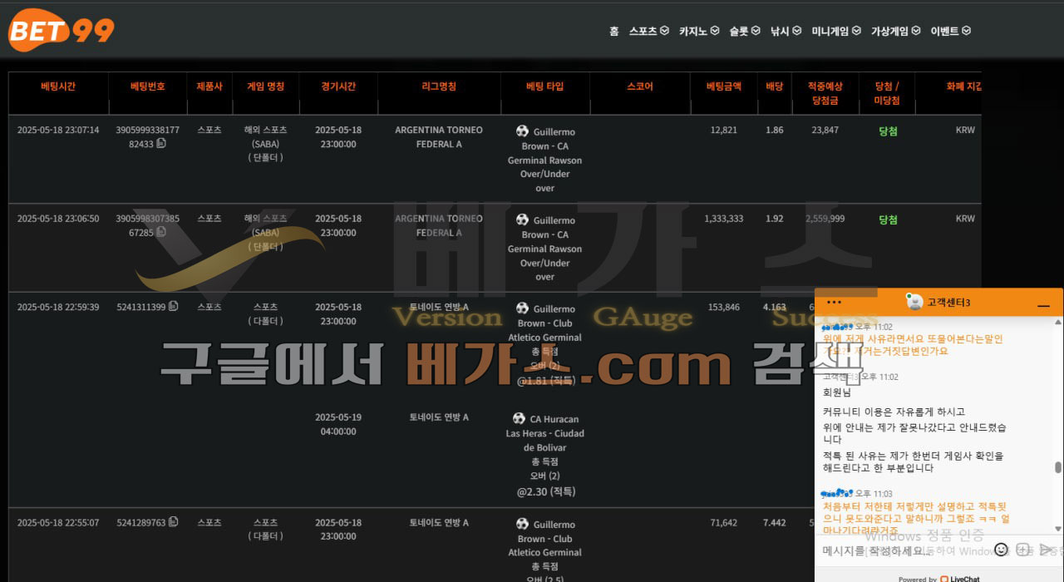1064x582 pixels.
Task: Expand the 슬롯 menu dropdown
Action: tap(745, 31)
